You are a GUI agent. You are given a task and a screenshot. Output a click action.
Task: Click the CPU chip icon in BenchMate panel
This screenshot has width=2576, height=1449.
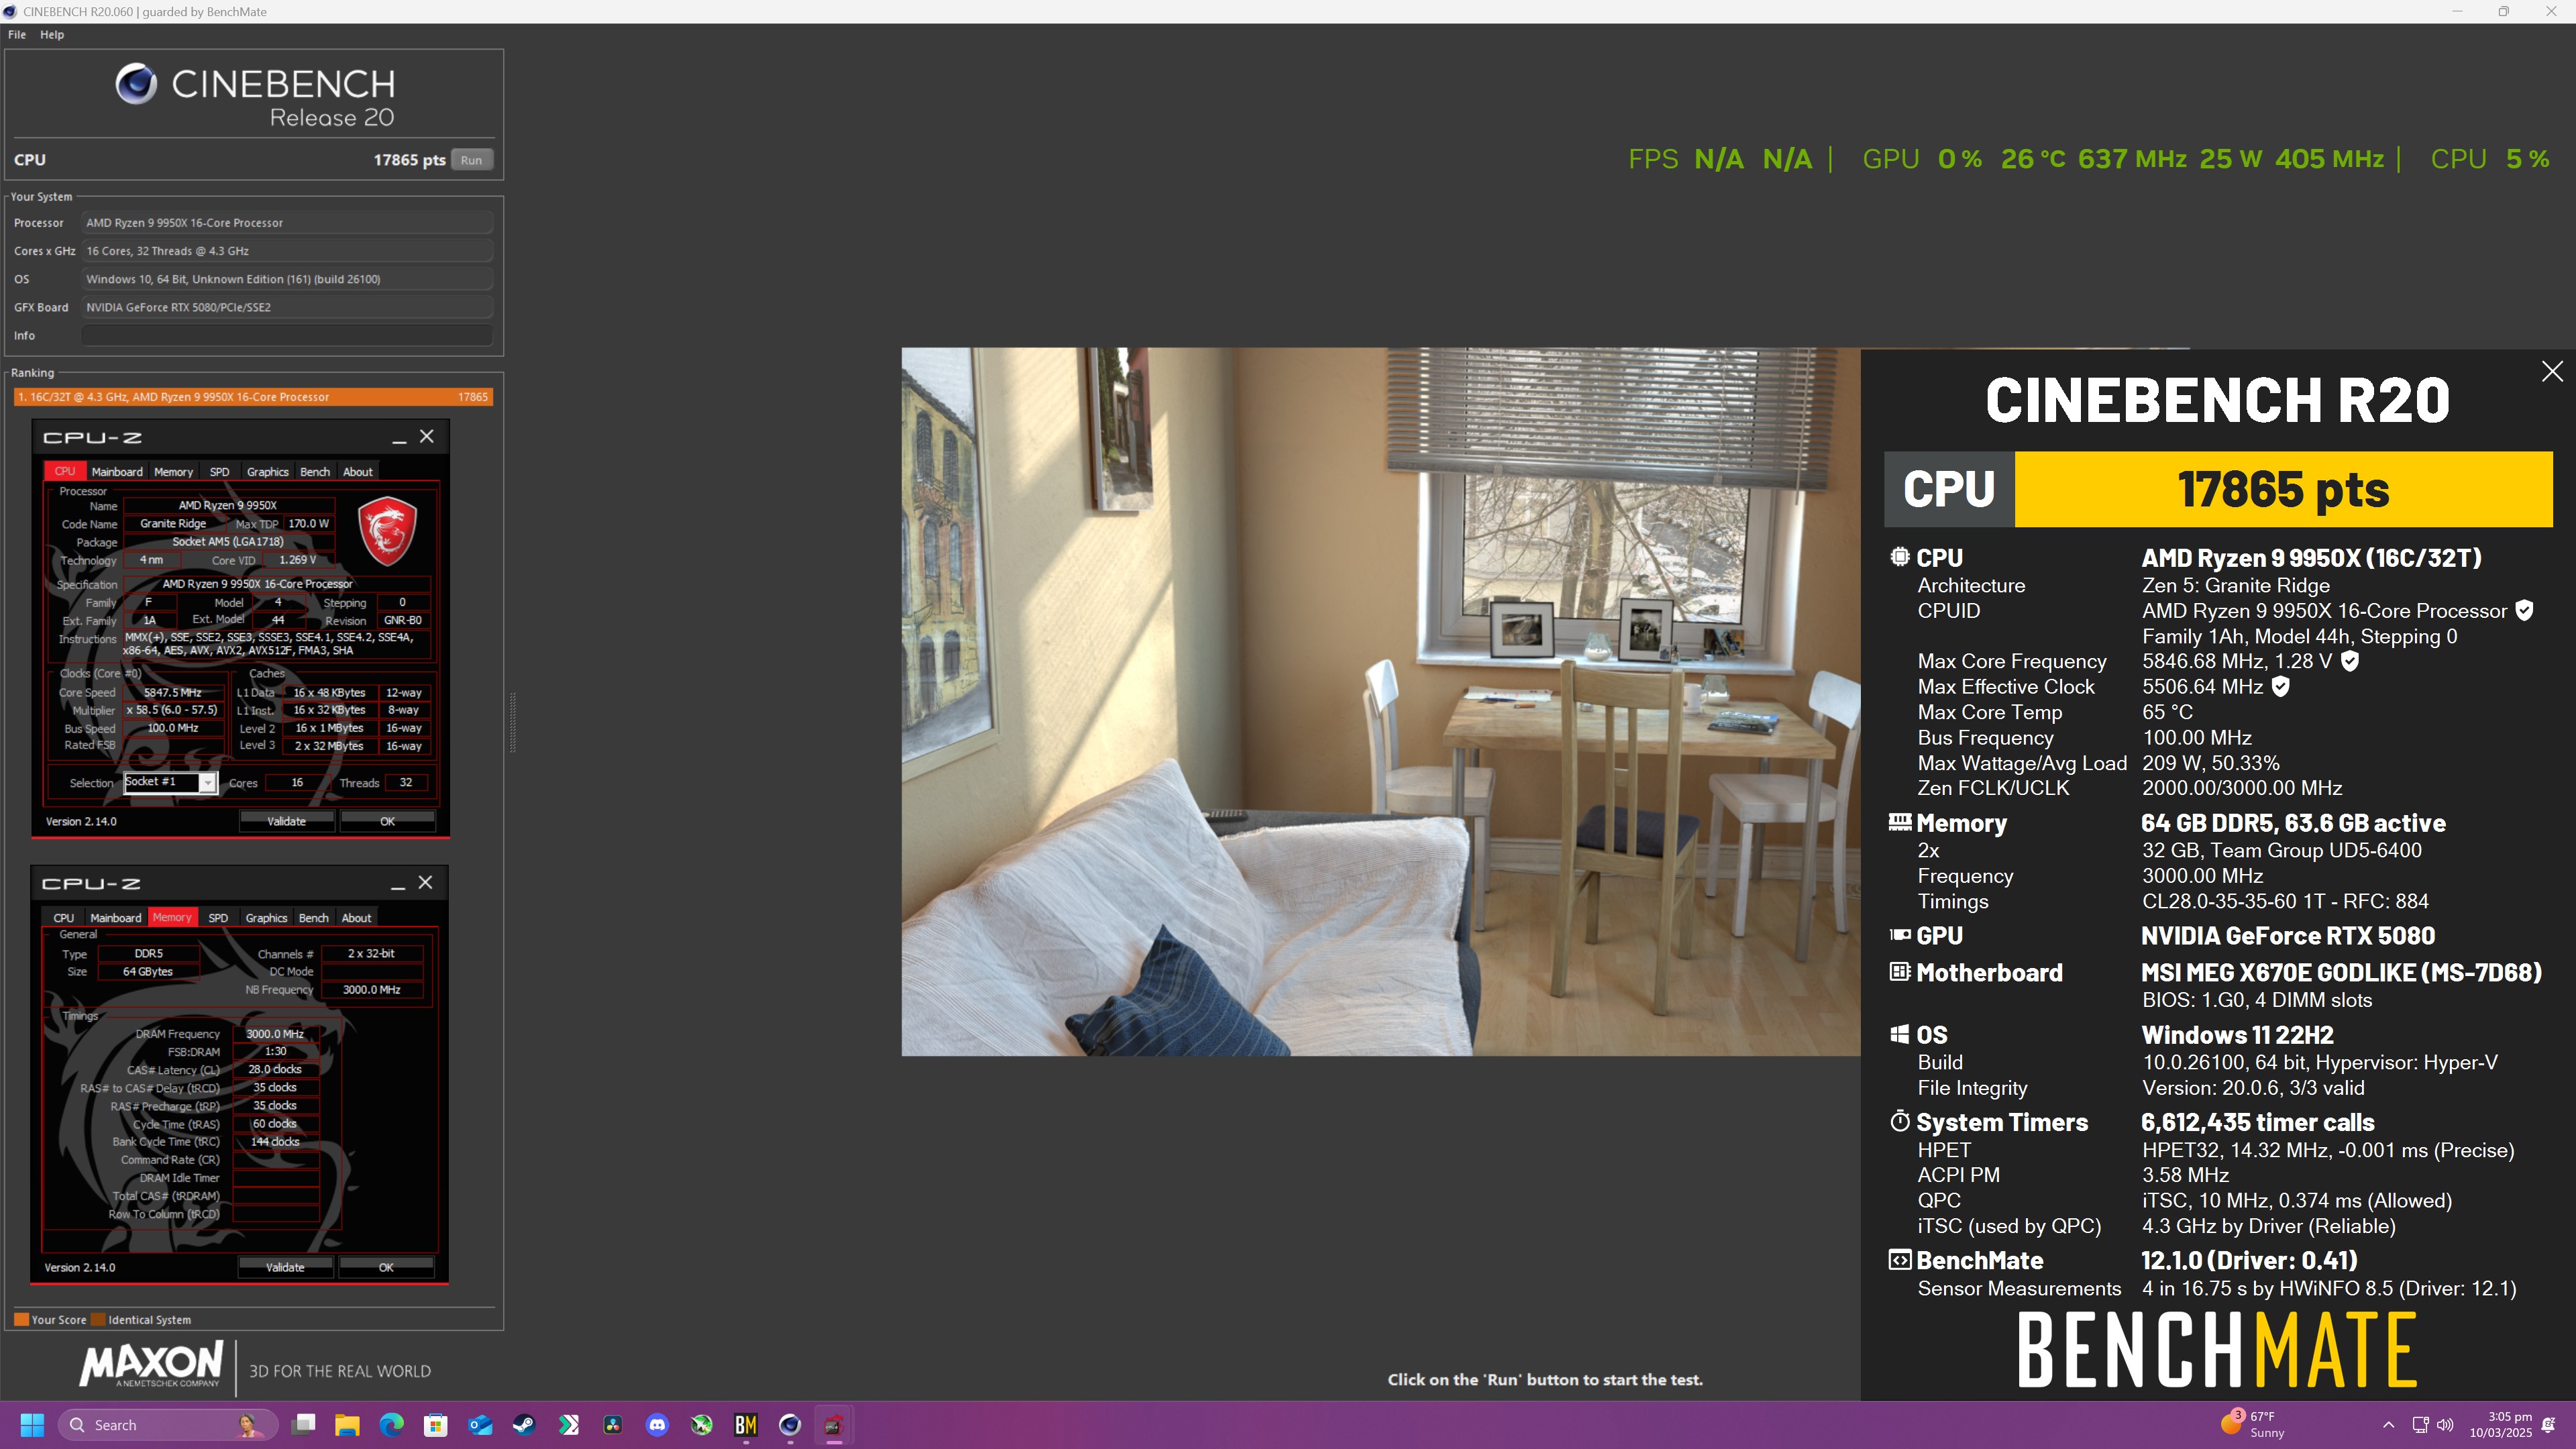[x=1900, y=557]
